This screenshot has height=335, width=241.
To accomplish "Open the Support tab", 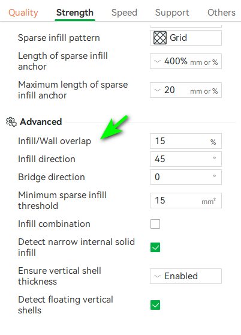I will point(172,13).
